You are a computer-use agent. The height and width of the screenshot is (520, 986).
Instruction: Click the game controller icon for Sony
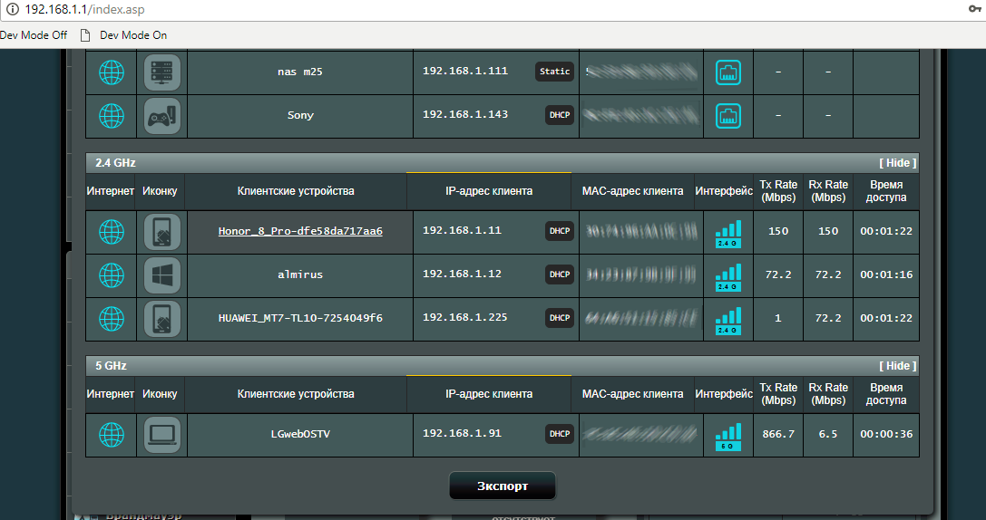(x=162, y=116)
